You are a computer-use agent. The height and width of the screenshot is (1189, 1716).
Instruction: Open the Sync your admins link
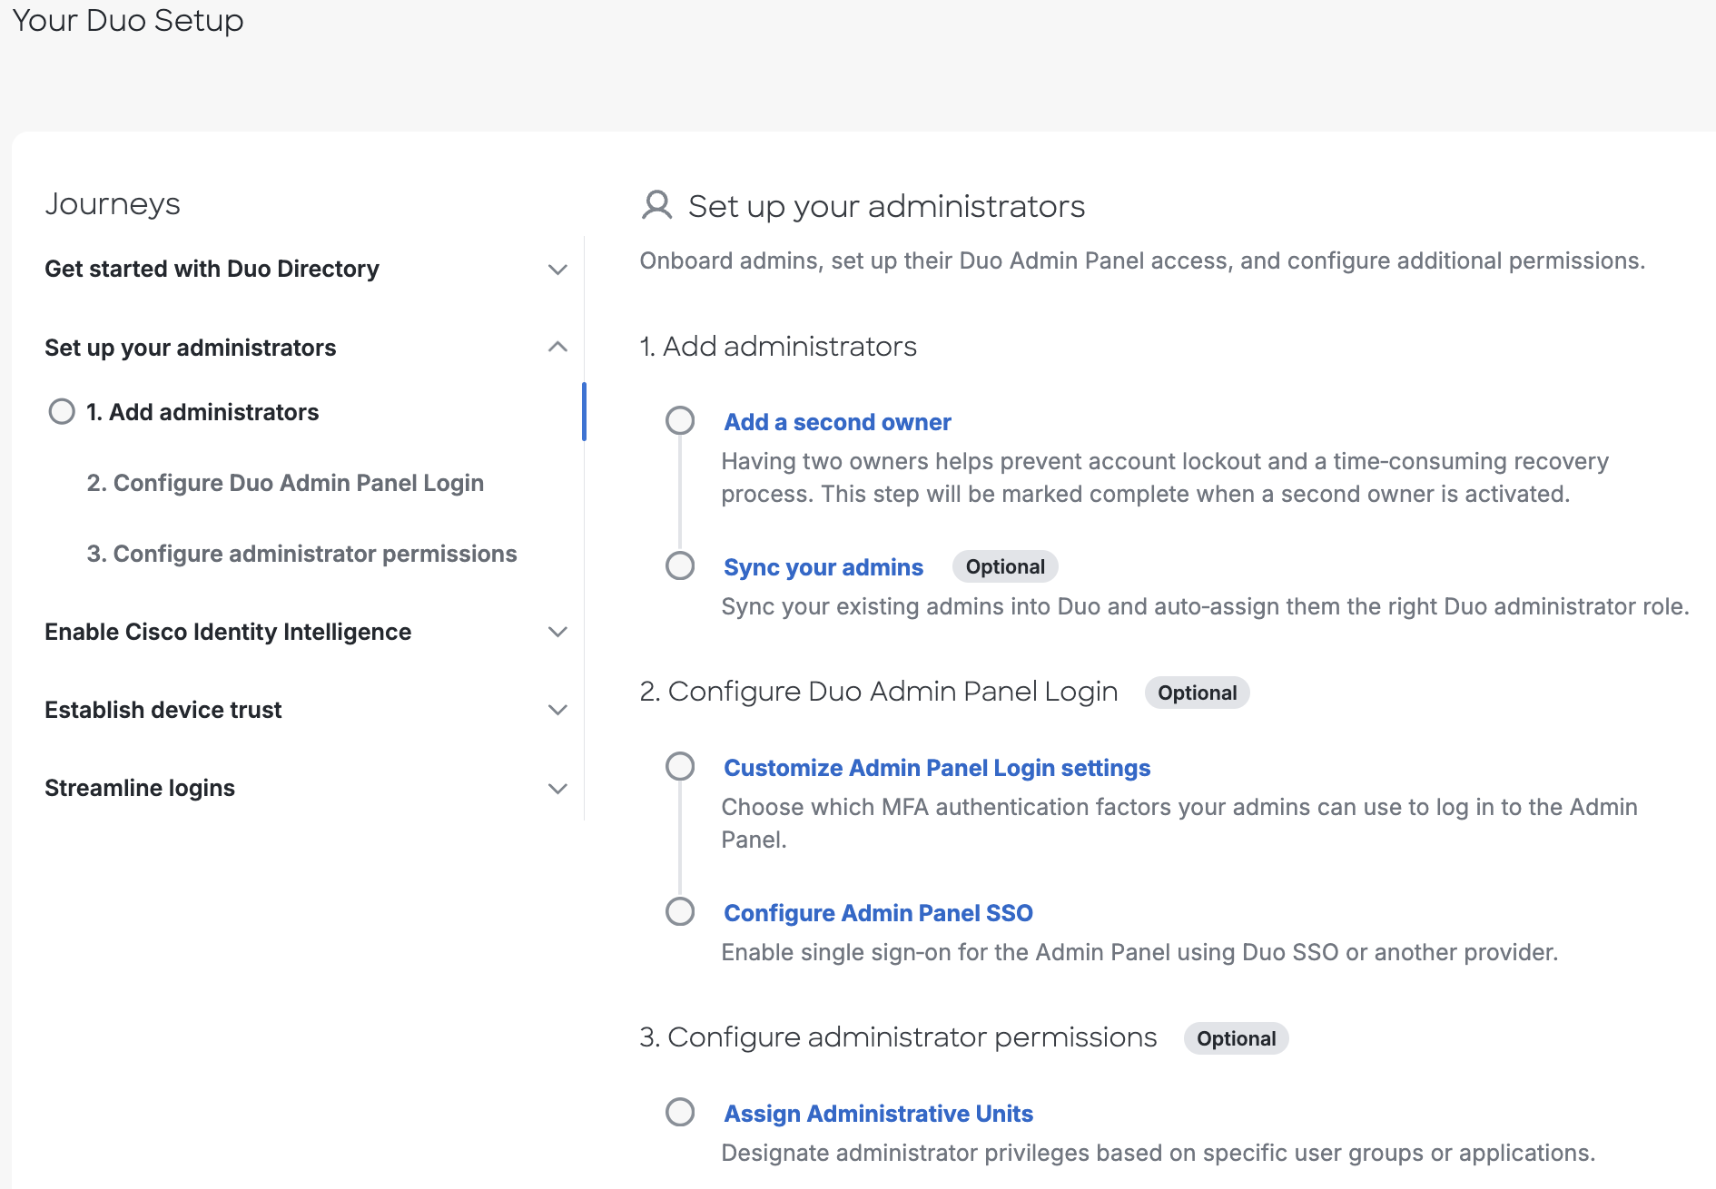pos(823,566)
